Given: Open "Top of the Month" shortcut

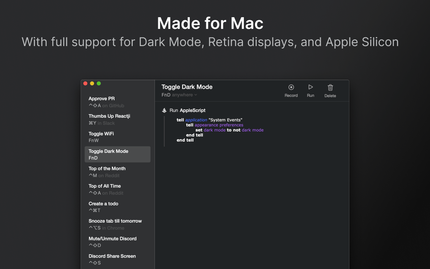Looking at the screenshot, I should [x=107, y=168].
